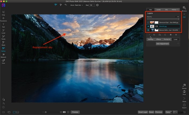Select the Faces tool
The image size is (189, 115).
3,37
